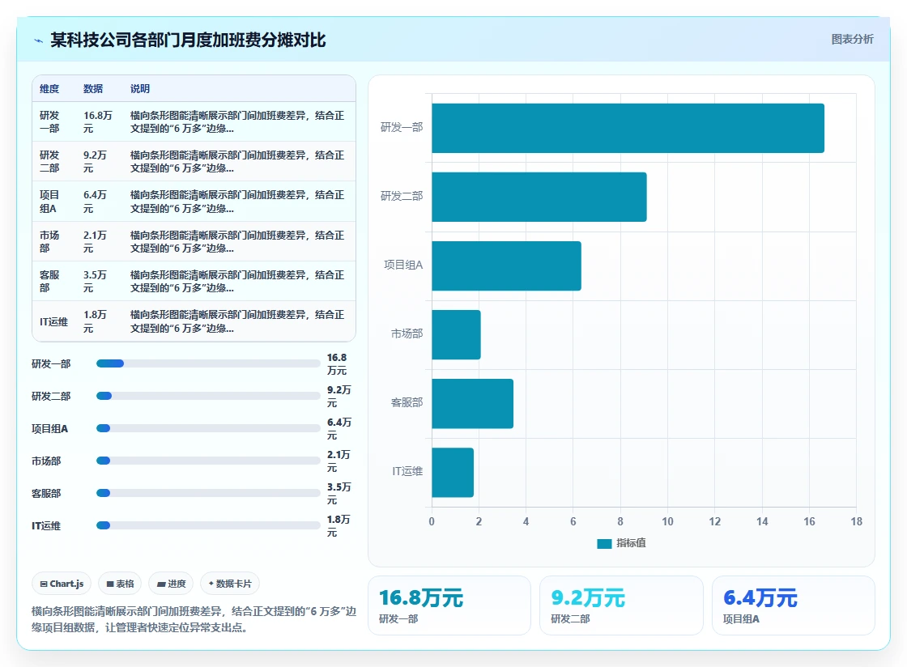Click the 研发一部 chart axis label
This screenshot has height=667, width=907.
tap(402, 127)
